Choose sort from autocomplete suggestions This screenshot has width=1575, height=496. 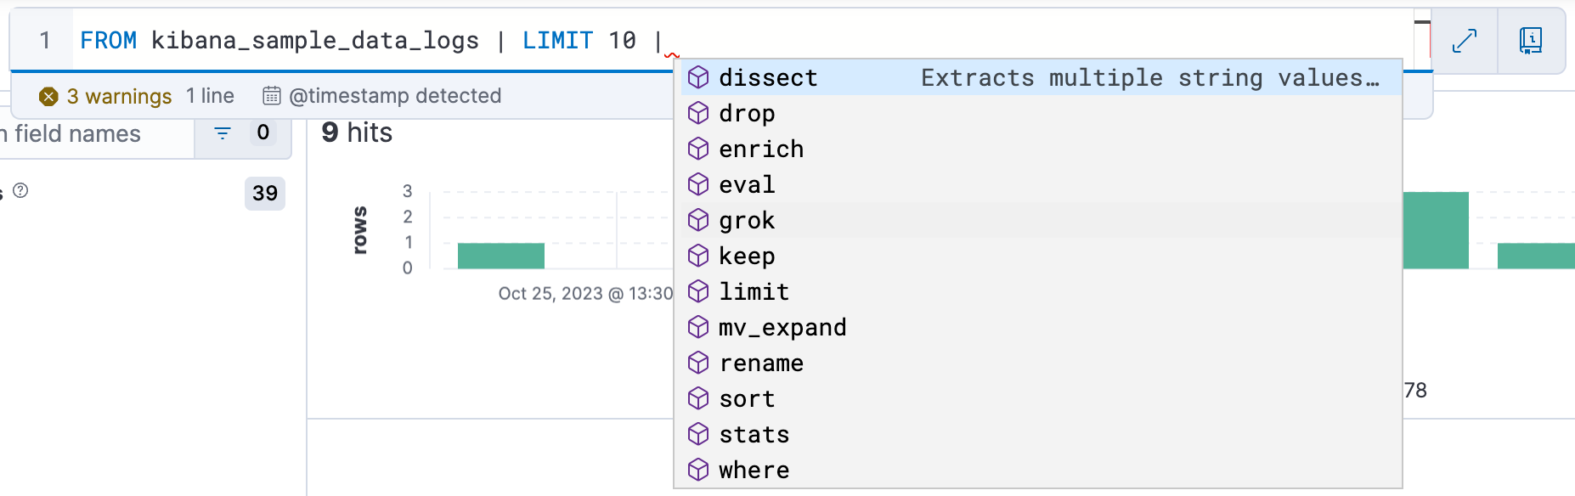point(1037,398)
